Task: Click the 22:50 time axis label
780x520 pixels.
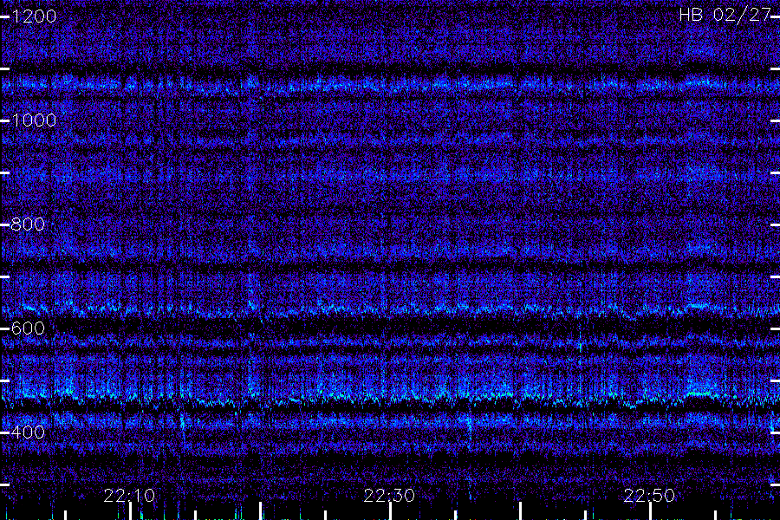Action: [650, 496]
